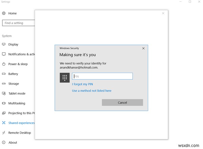This screenshot has width=203, height=149.
Task: Click the Windows Security title text
Action: tap(69, 48)
